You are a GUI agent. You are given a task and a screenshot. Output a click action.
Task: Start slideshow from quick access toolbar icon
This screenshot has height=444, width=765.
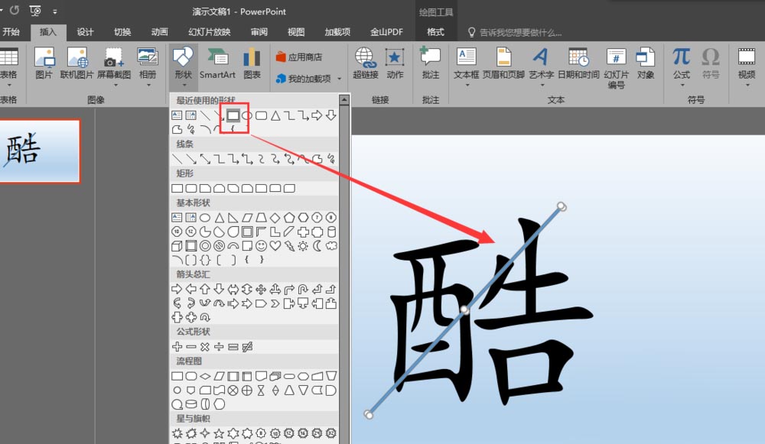point(35,10)
